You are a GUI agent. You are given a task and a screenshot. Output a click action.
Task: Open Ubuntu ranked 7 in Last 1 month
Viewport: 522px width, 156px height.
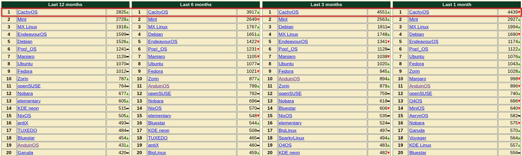point(417,56)
